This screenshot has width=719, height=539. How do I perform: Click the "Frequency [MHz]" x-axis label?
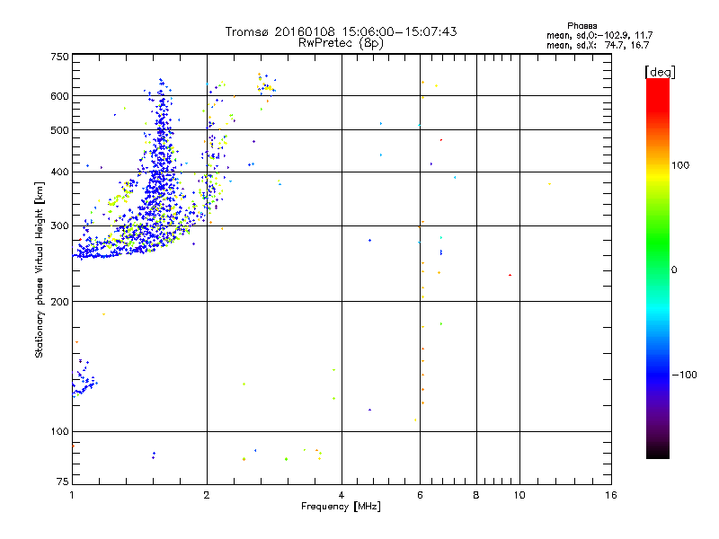click(341, 507)
